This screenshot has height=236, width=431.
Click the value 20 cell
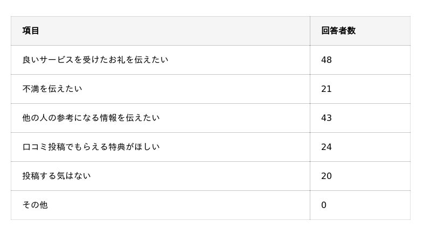[x=326, y=176]
